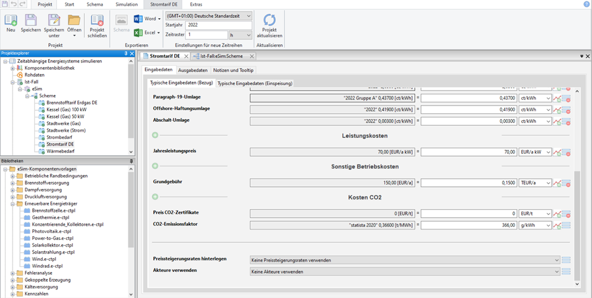
Task: Close the Stromtarif DE document tab
Action: [185, 57]
